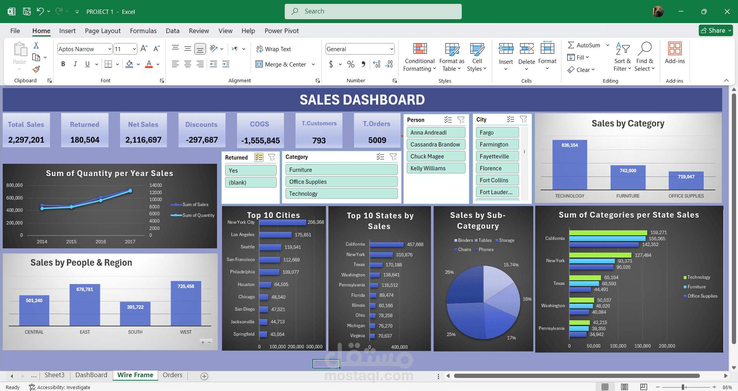Enable Wrap Text for selected cell
The image size is (738, 391).
coord(274,49)
